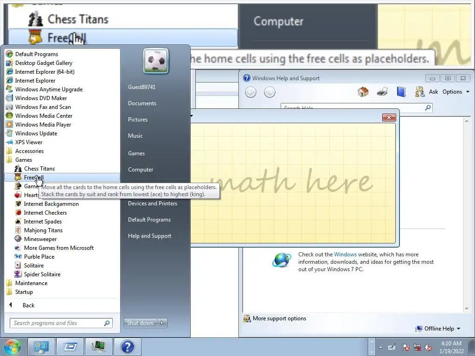Open Solitaire

[33, 265]
